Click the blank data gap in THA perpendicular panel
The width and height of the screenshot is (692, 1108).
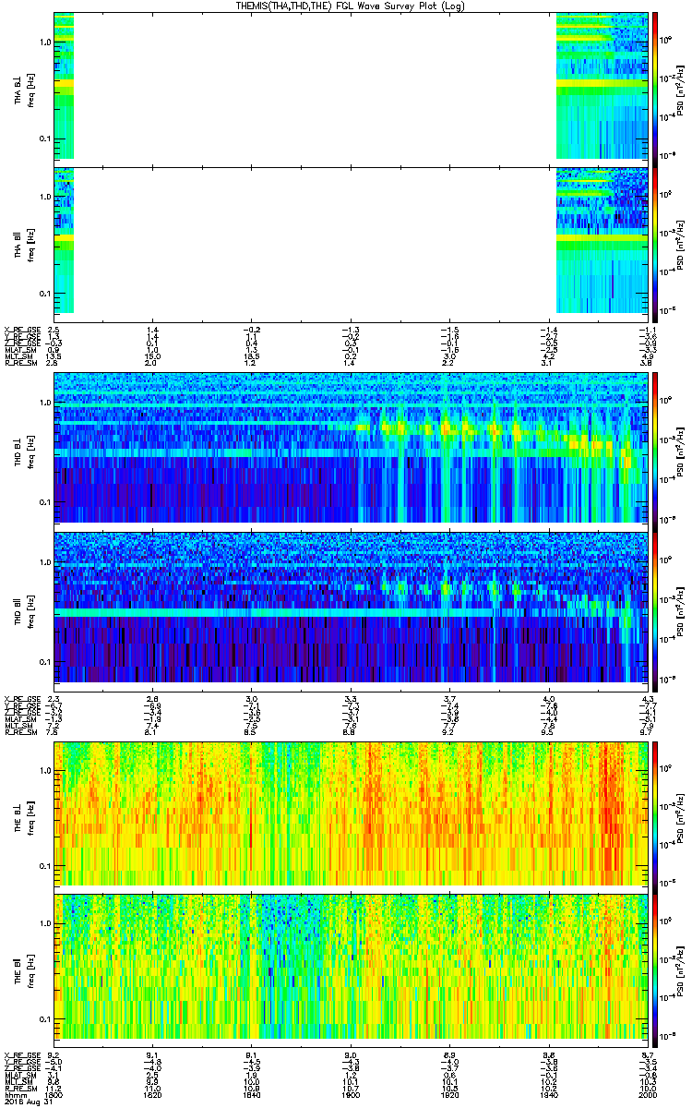(314, 86)
